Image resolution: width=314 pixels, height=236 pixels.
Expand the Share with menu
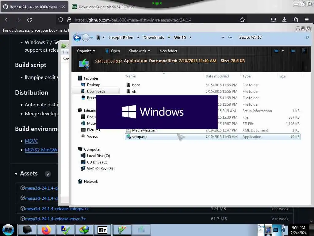click(140, 51)
